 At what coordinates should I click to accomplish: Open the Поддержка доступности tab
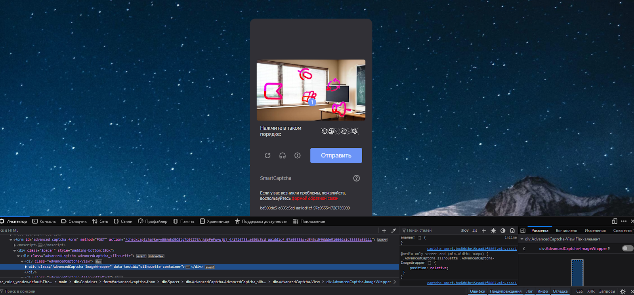coord(261,221)
